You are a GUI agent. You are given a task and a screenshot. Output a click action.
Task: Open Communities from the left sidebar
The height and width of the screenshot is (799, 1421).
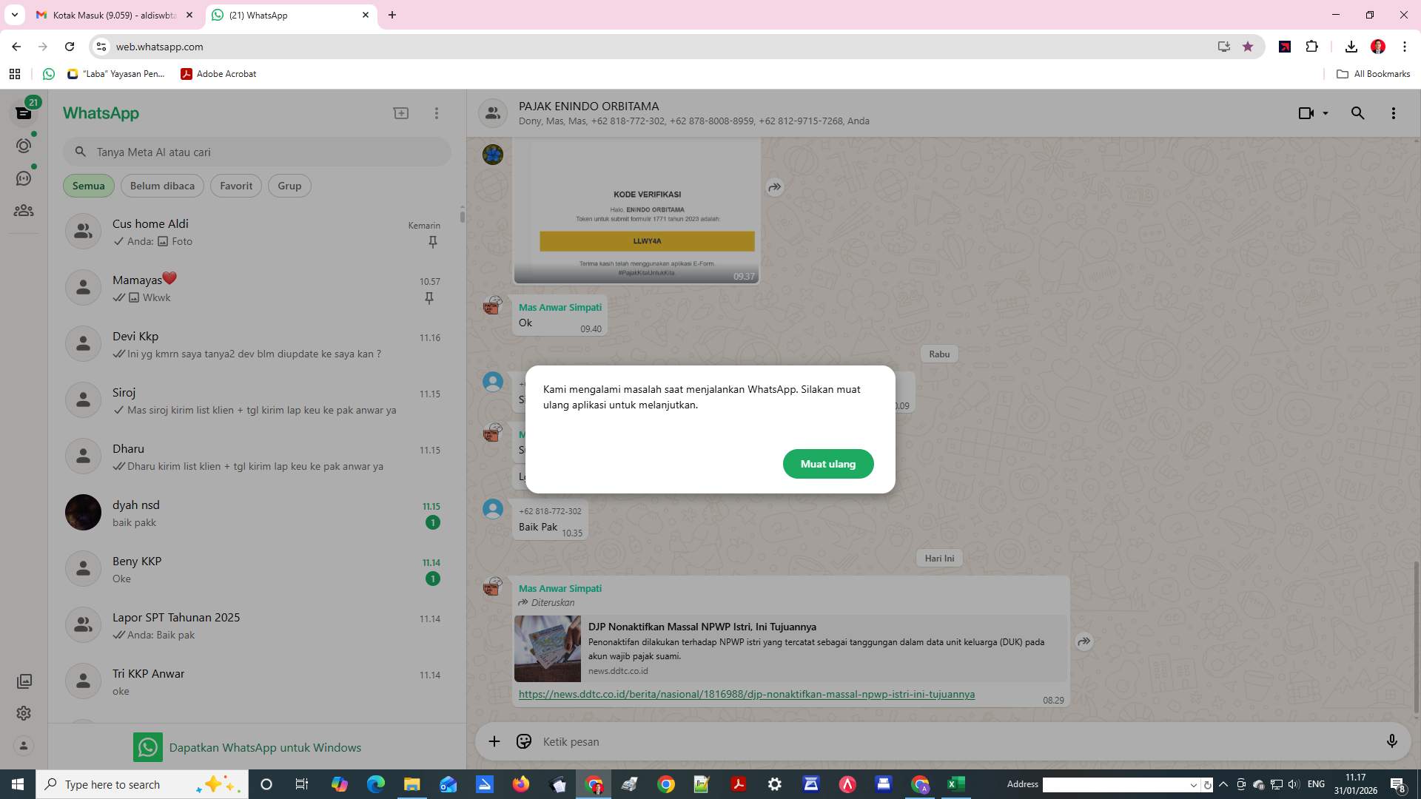coord(24,210)
